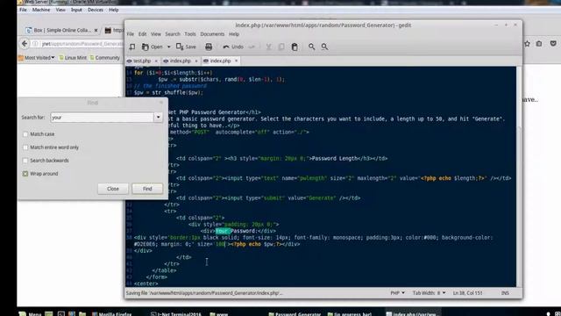Open the PHP language selector in status bar
The image size is (561, 316).
click(x=397, y=292)
